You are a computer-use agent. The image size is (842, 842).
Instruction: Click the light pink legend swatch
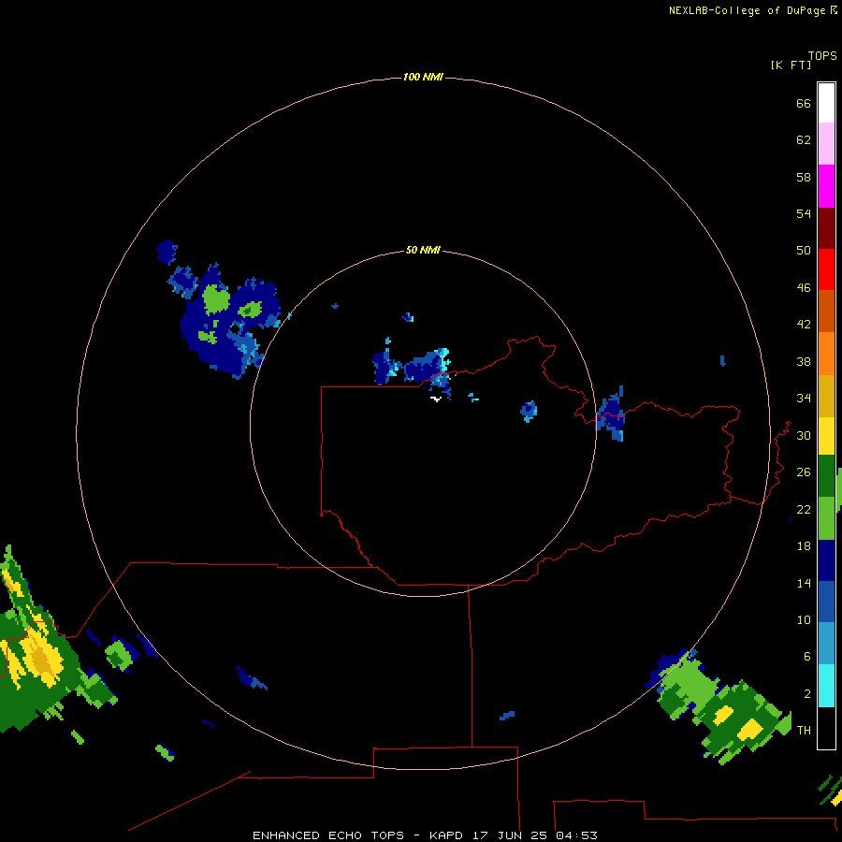tap(826, 143)
